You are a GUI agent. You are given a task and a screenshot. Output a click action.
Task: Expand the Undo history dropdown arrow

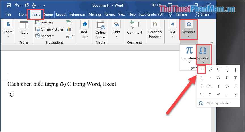point(21,5)
